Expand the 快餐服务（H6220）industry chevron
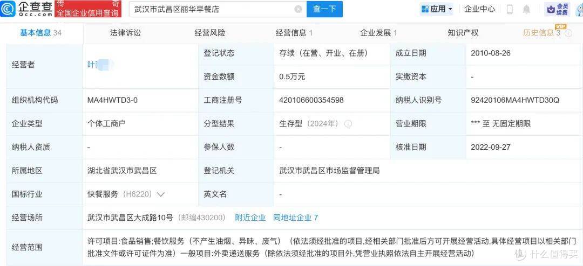Screen dimensions: 583x266 (x=161, y=194)
